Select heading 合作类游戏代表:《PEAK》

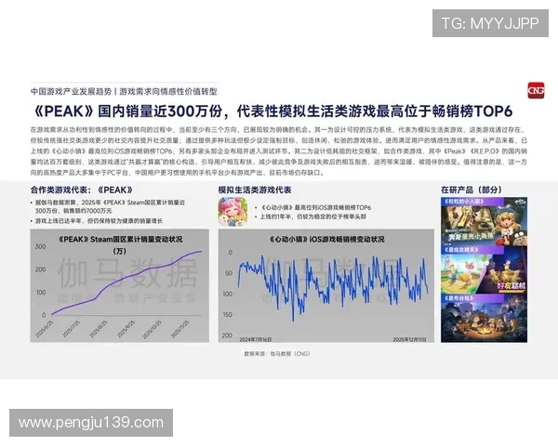pos(82,190)
